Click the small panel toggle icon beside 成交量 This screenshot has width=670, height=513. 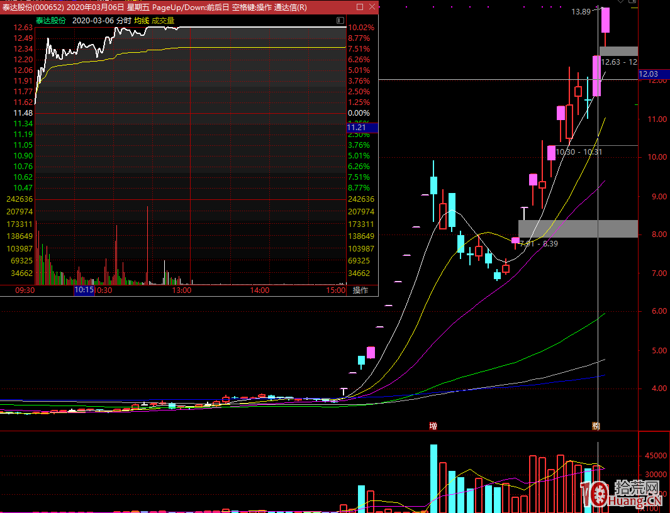click(340, 21)
